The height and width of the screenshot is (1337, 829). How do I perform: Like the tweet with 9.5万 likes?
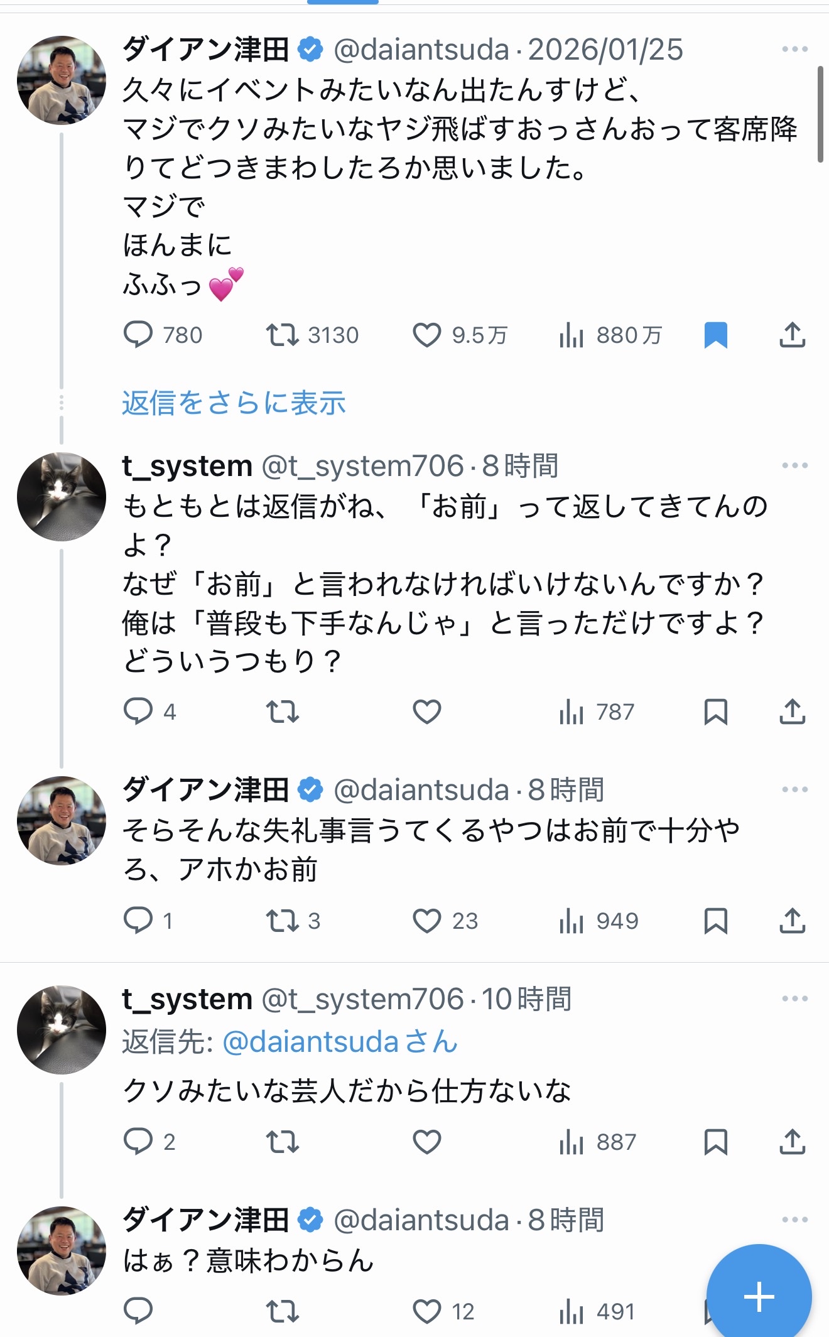(x=427, y=335)
